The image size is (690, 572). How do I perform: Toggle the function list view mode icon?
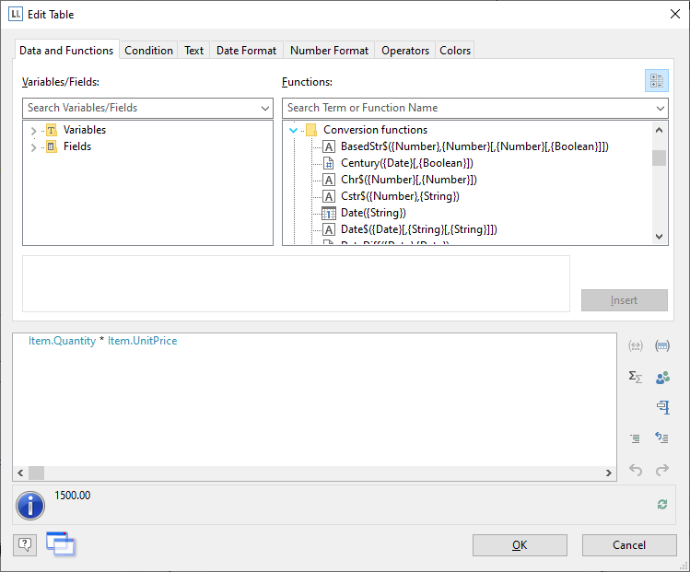click(x=656, y=81)
